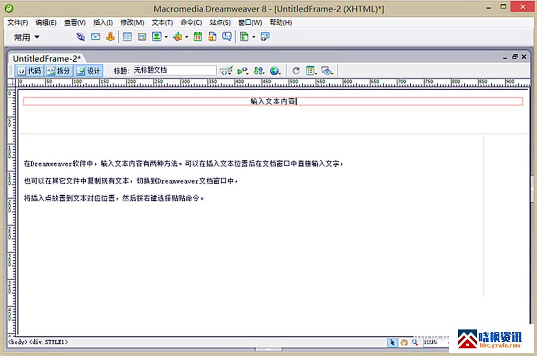Click the Refresh Design View icon
Image resolution: width=537 pixels, height=356 pixels.
(296, 71)
